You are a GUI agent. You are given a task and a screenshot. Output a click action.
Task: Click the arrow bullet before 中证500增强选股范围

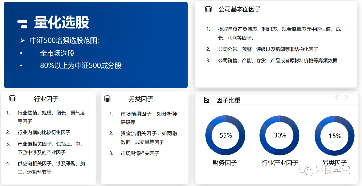[22, 41]
